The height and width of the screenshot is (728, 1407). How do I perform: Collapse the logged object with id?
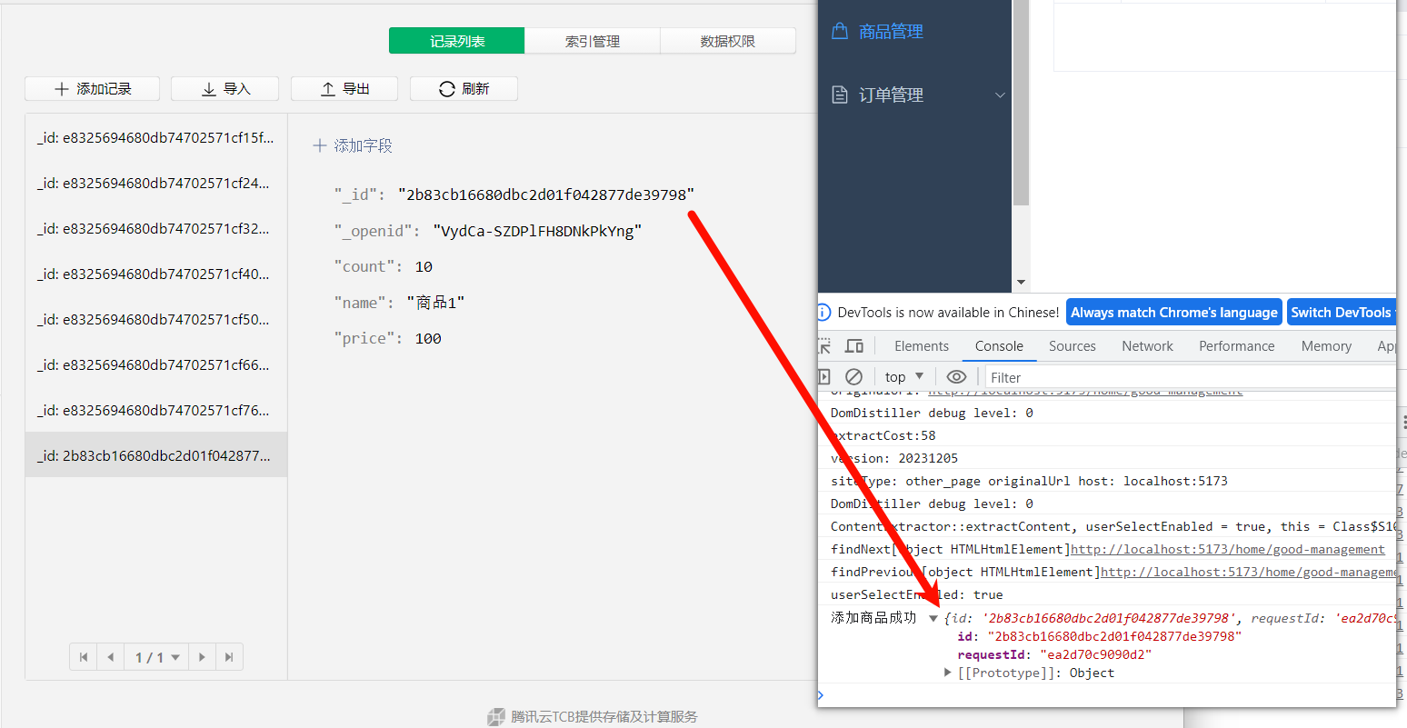(x=933, y=619)
